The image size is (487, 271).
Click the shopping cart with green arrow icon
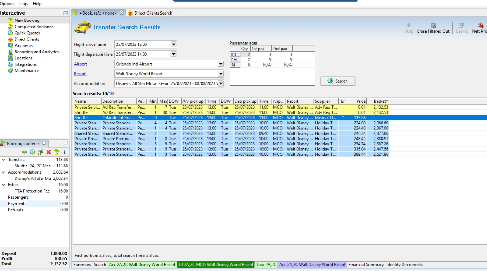(41, 152)
